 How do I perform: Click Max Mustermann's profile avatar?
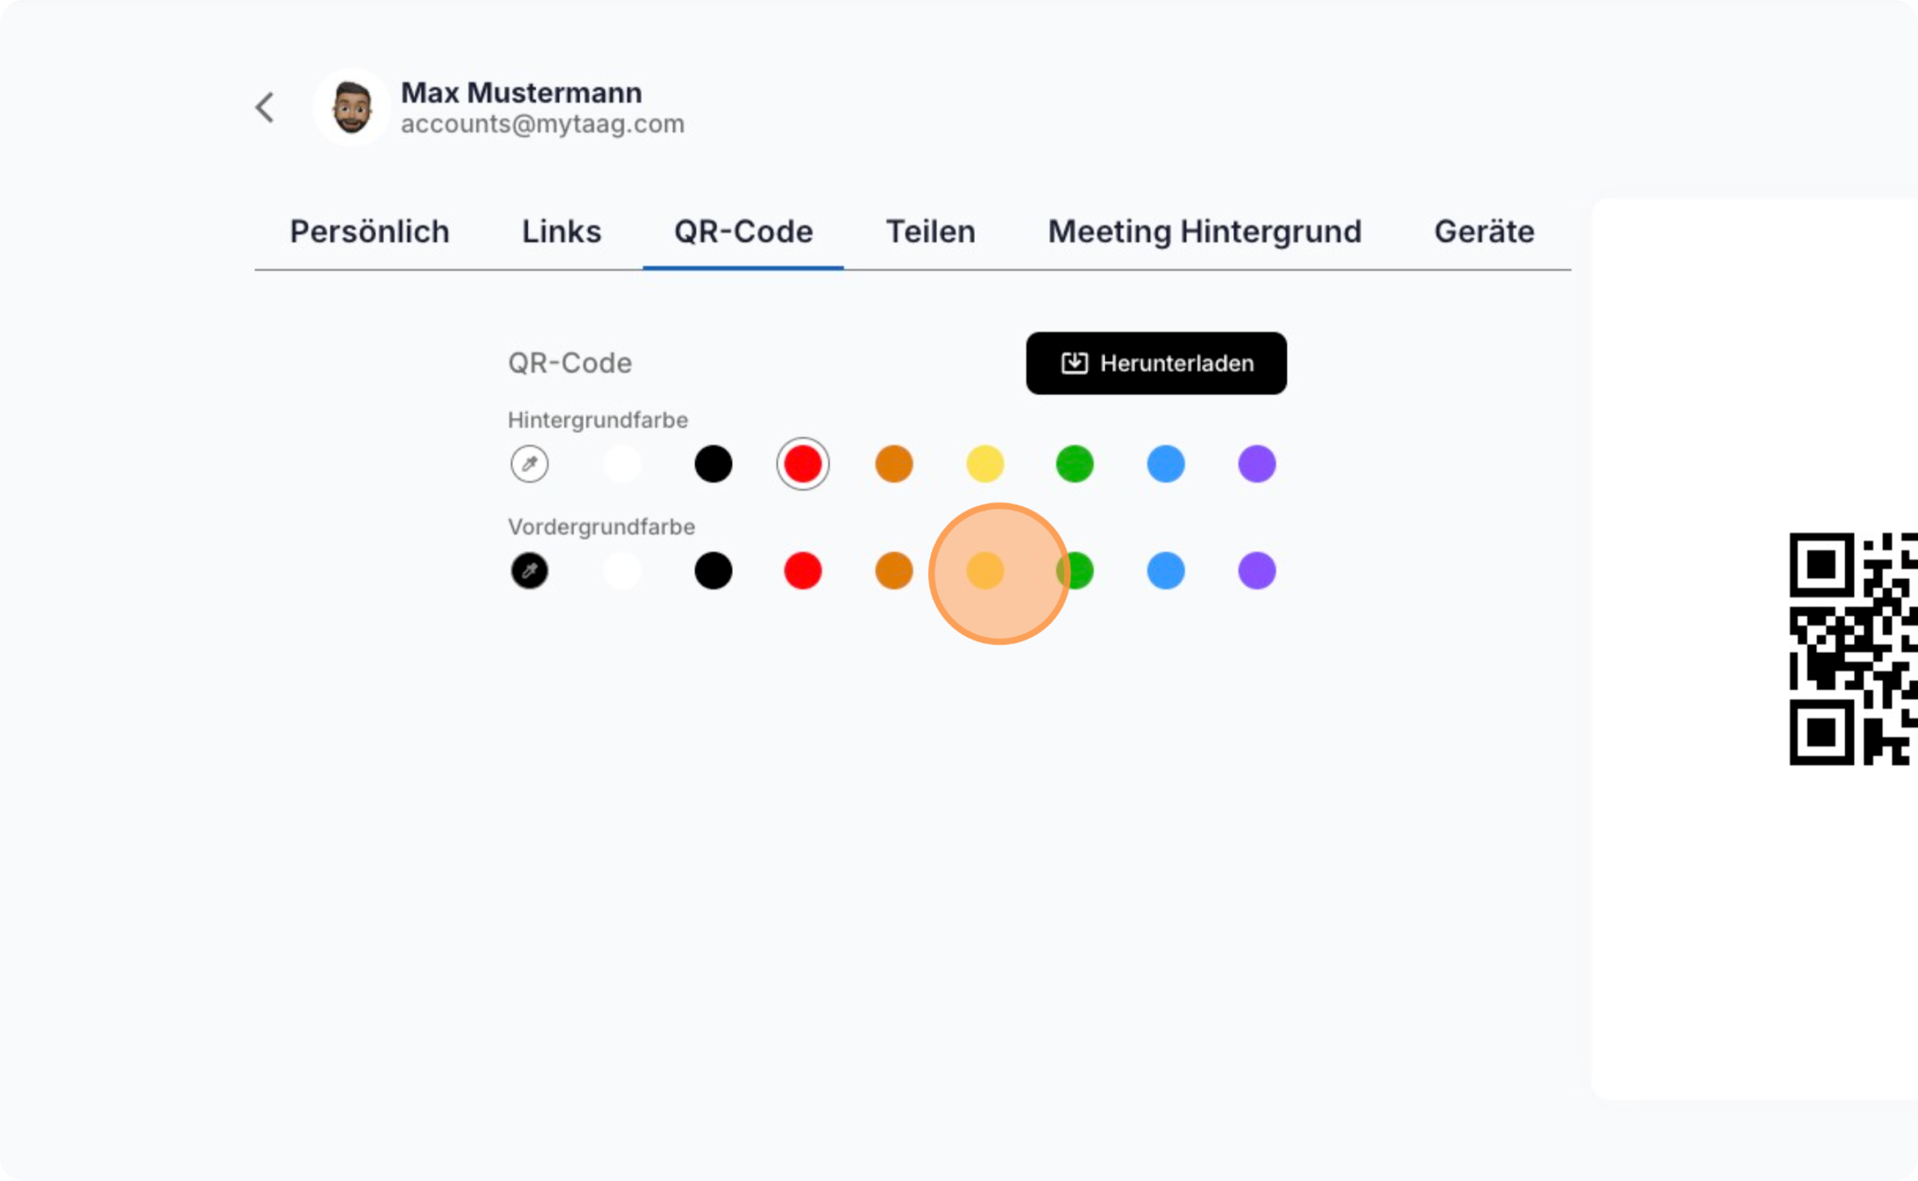coord(351,108)
